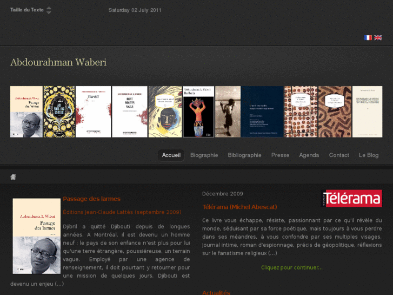Screen dimensions: 393x295
Task: Open the Presse section
Action: click(280, 155)
